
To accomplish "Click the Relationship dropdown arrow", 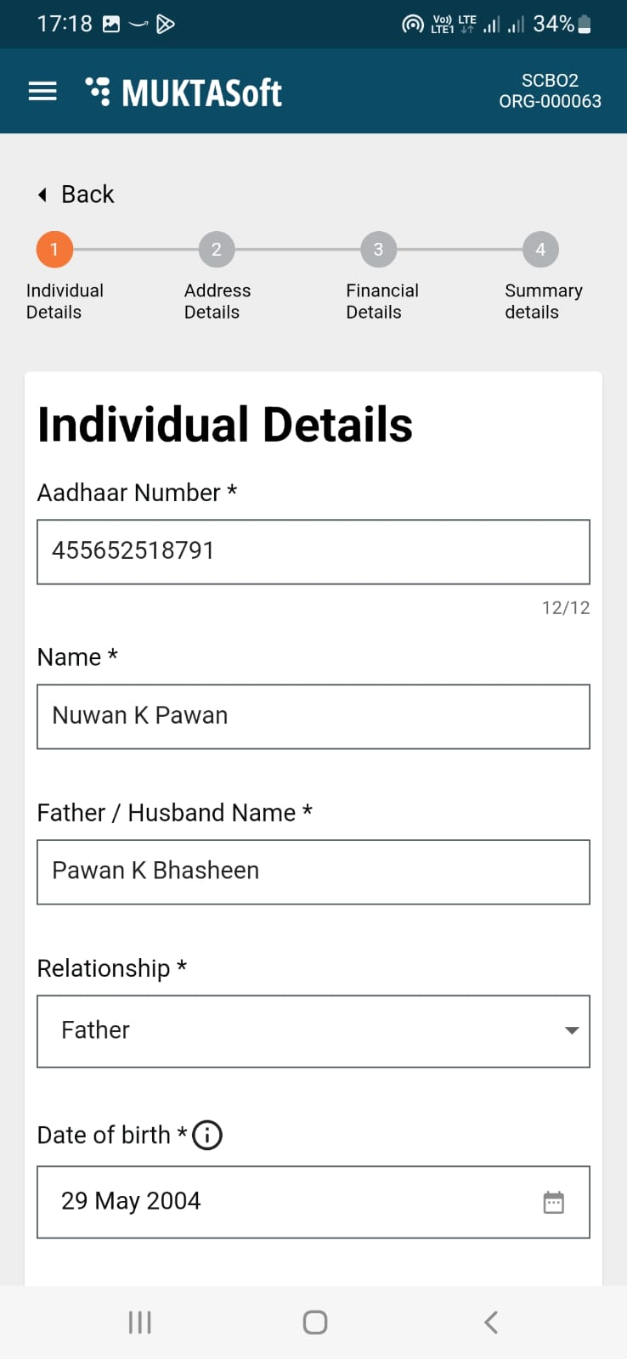I will coord(572,1031).
